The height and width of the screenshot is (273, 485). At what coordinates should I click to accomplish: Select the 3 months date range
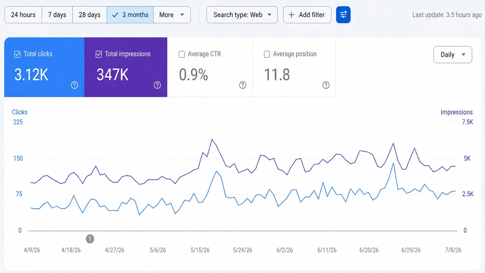pyautogui.click(x=130, y=15)
